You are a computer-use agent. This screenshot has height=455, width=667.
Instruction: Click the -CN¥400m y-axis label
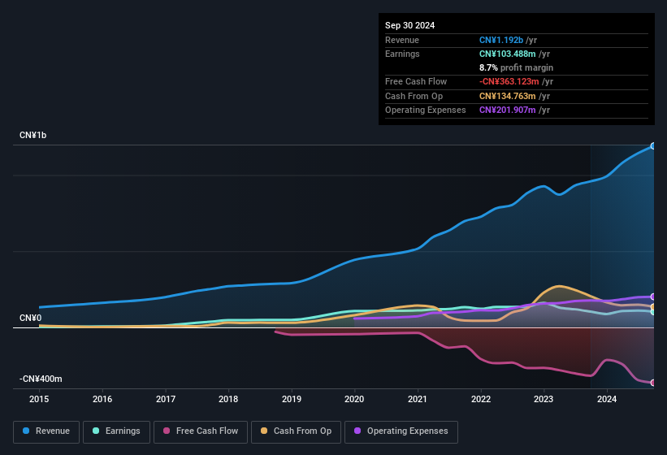(x=41, y=379)
